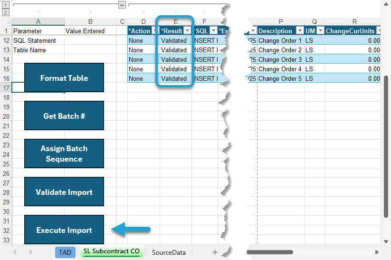Viewport: 391px width, 260px height.
Task: Select column D header
Action: click(143, 21)
